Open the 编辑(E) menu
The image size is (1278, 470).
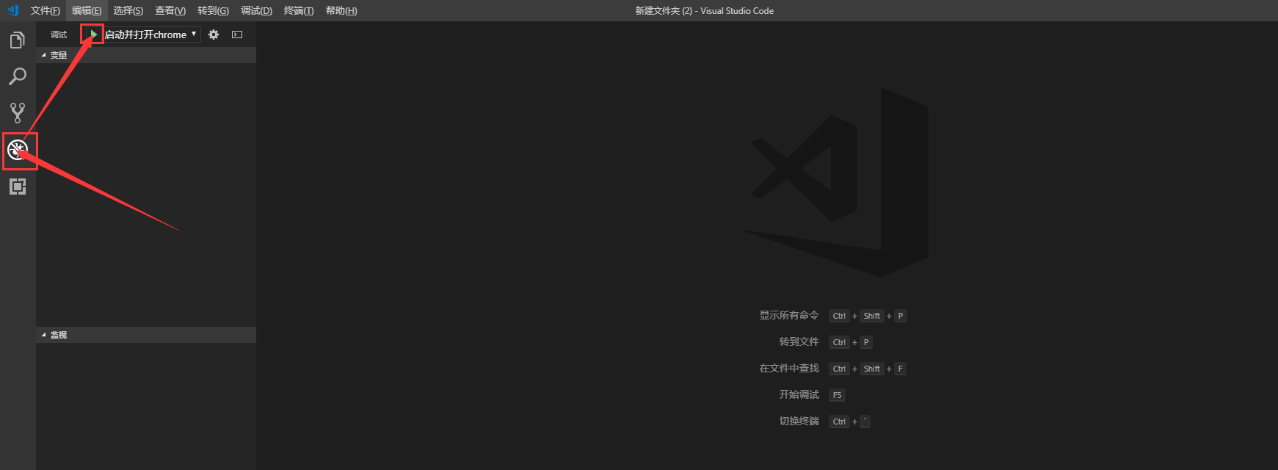click(87, 10)
